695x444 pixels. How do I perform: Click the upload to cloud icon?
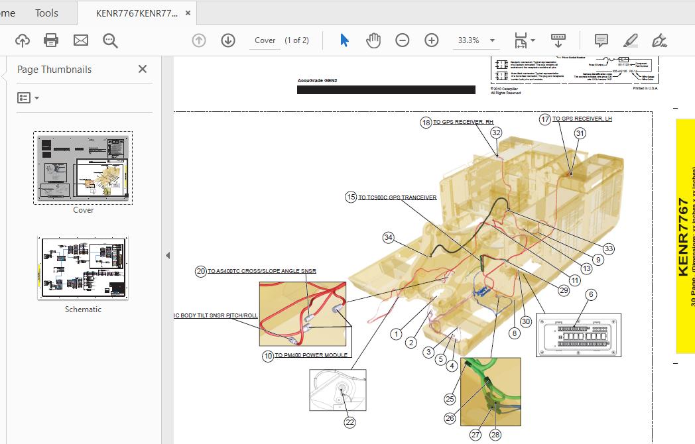[23, 40]
